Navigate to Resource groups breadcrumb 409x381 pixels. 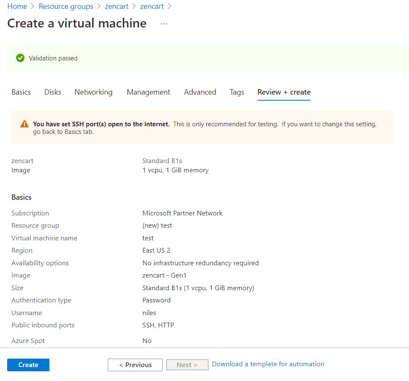coord(66,6)
